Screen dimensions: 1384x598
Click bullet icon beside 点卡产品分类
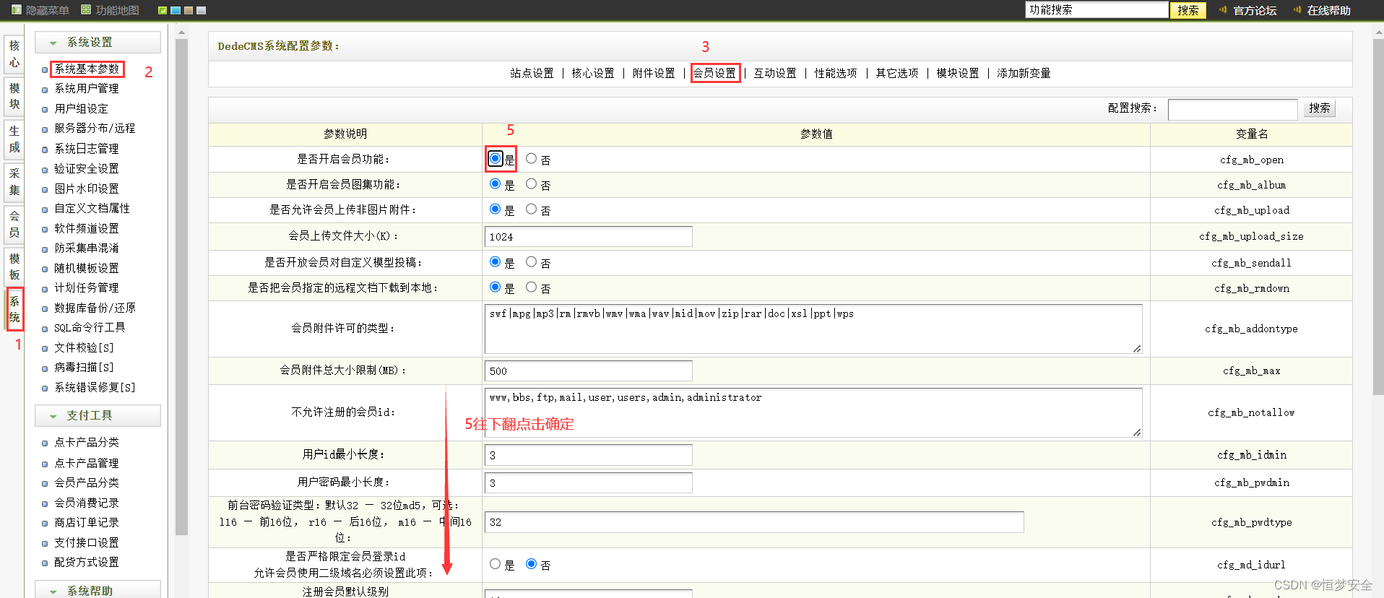tap(45, 443)
